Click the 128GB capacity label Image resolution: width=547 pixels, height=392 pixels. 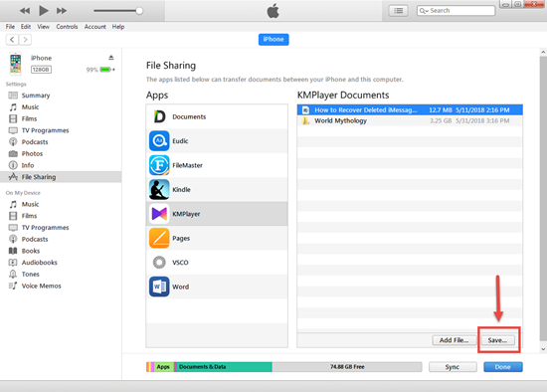tap(41, 70)
